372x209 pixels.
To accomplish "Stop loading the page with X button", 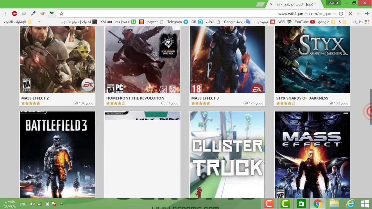I will tap(350, 14).
